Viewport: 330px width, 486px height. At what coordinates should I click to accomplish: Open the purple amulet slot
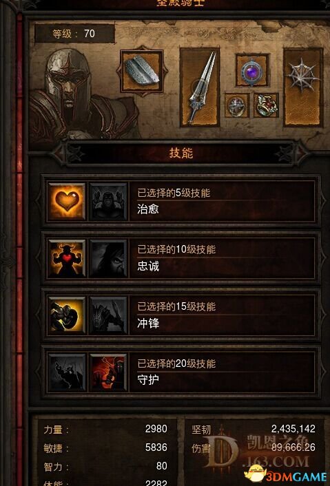pos(252,70)
